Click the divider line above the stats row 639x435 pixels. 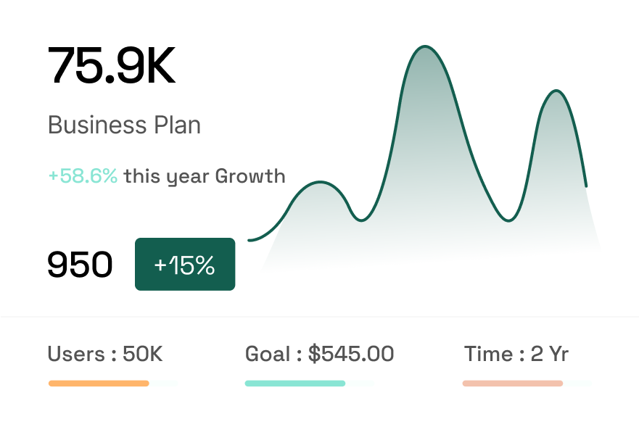[319, 315]
